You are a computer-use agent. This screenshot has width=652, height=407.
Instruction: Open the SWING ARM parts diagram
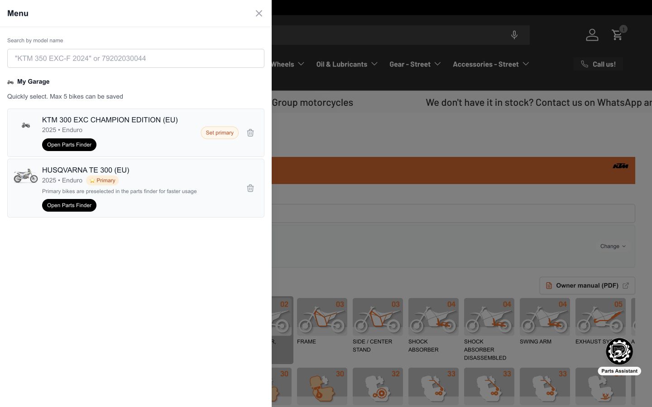pyautogui.click(x=545, y=322)
